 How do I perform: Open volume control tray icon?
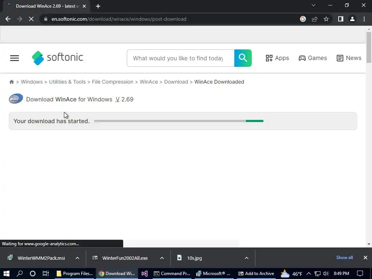coord(326,274)
